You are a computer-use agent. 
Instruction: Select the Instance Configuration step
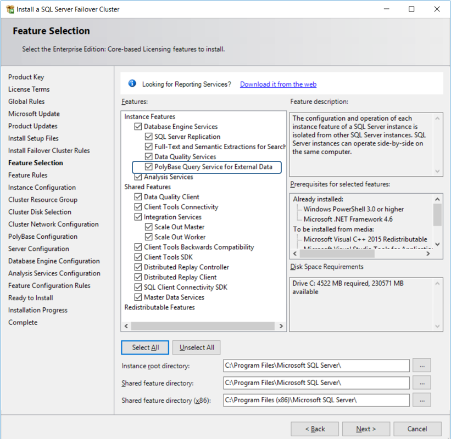coord(42,188)
